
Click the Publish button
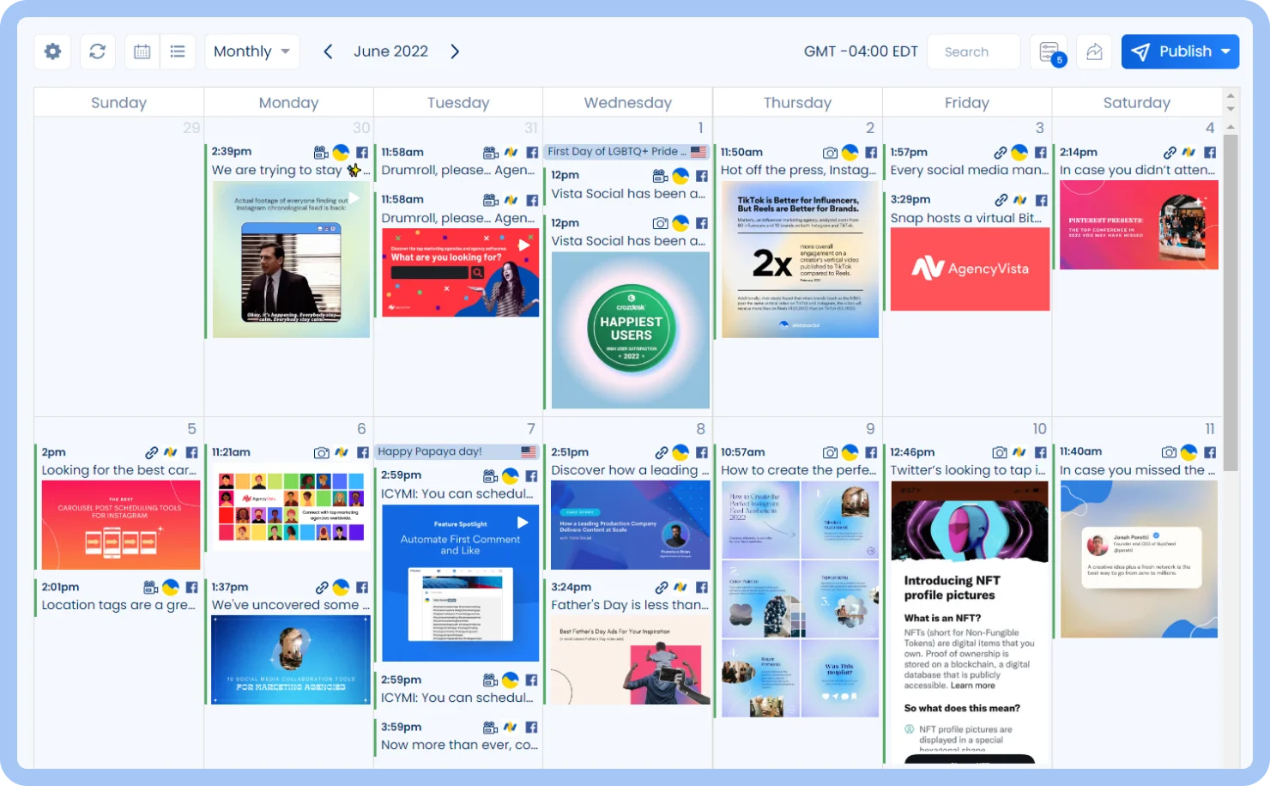point(1171,51)
